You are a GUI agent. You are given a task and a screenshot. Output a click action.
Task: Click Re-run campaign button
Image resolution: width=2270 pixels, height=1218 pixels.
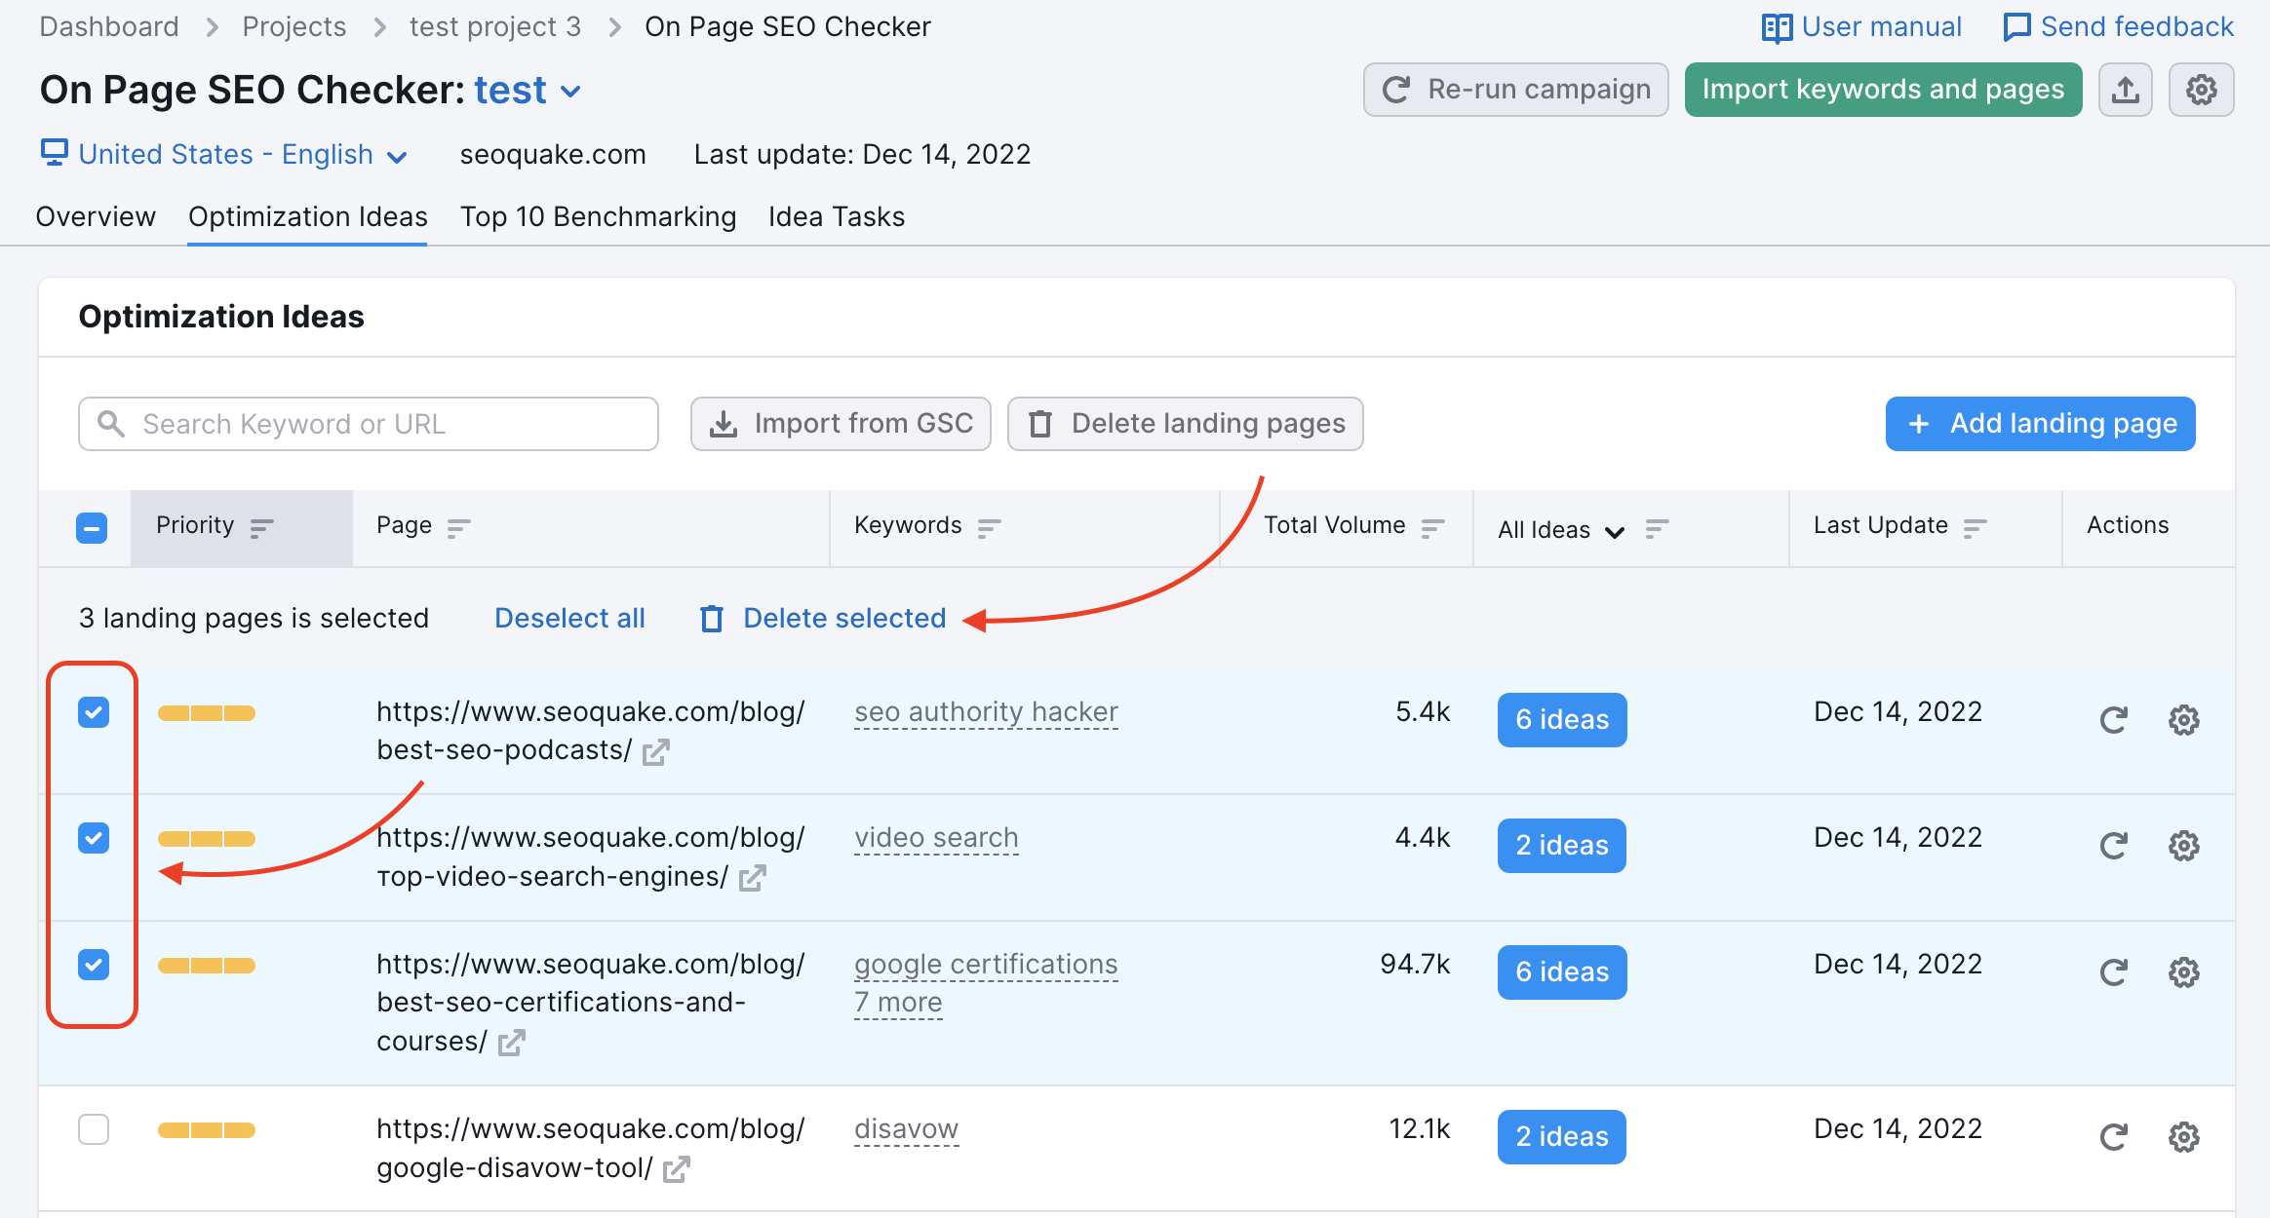[1516, 90]
